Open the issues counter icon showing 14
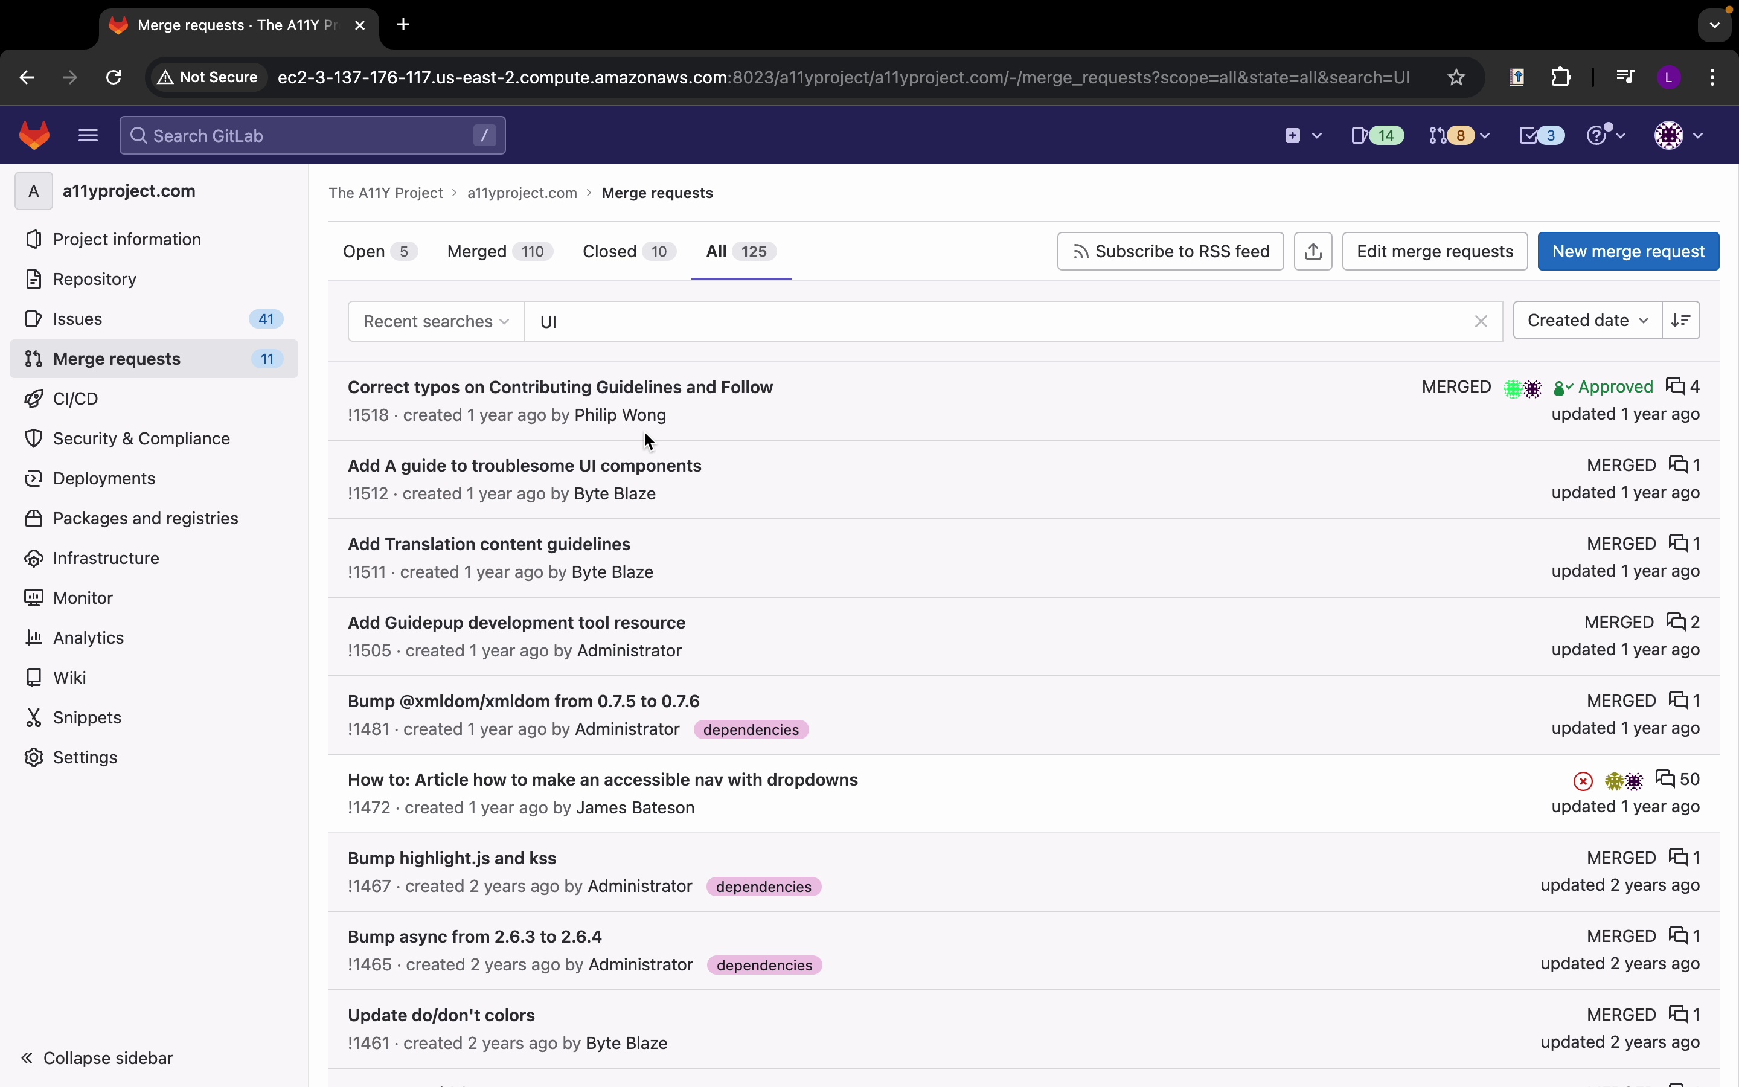Screen dimensions: 1739x1087 [1376, 135]
